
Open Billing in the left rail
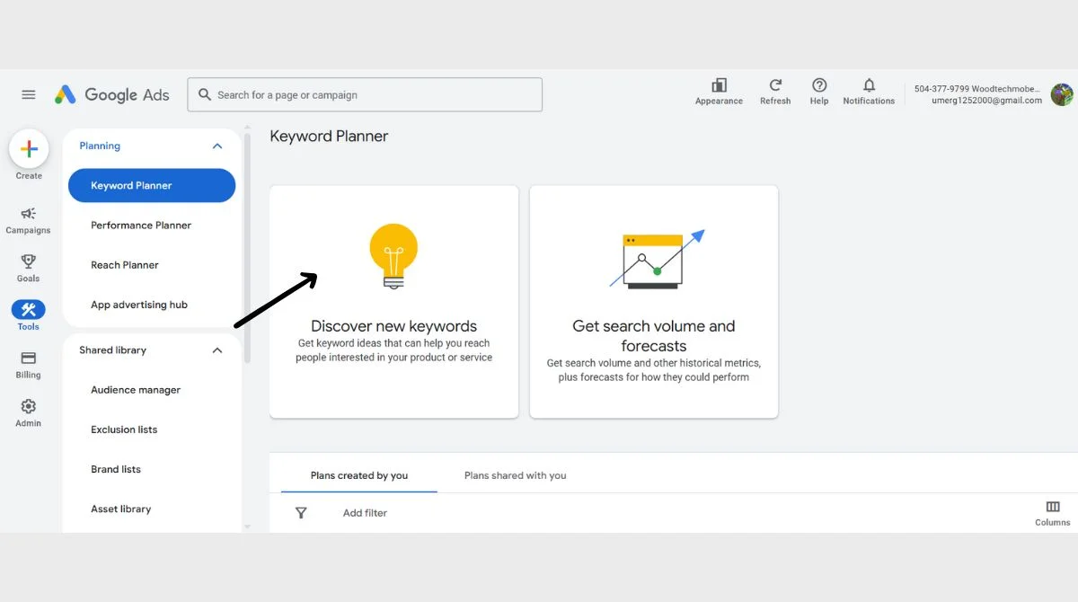pos(29,364)
